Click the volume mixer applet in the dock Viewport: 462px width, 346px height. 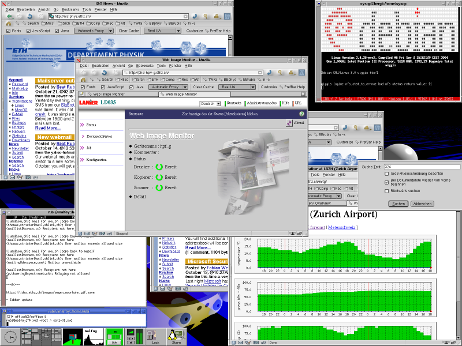(135, 337)
